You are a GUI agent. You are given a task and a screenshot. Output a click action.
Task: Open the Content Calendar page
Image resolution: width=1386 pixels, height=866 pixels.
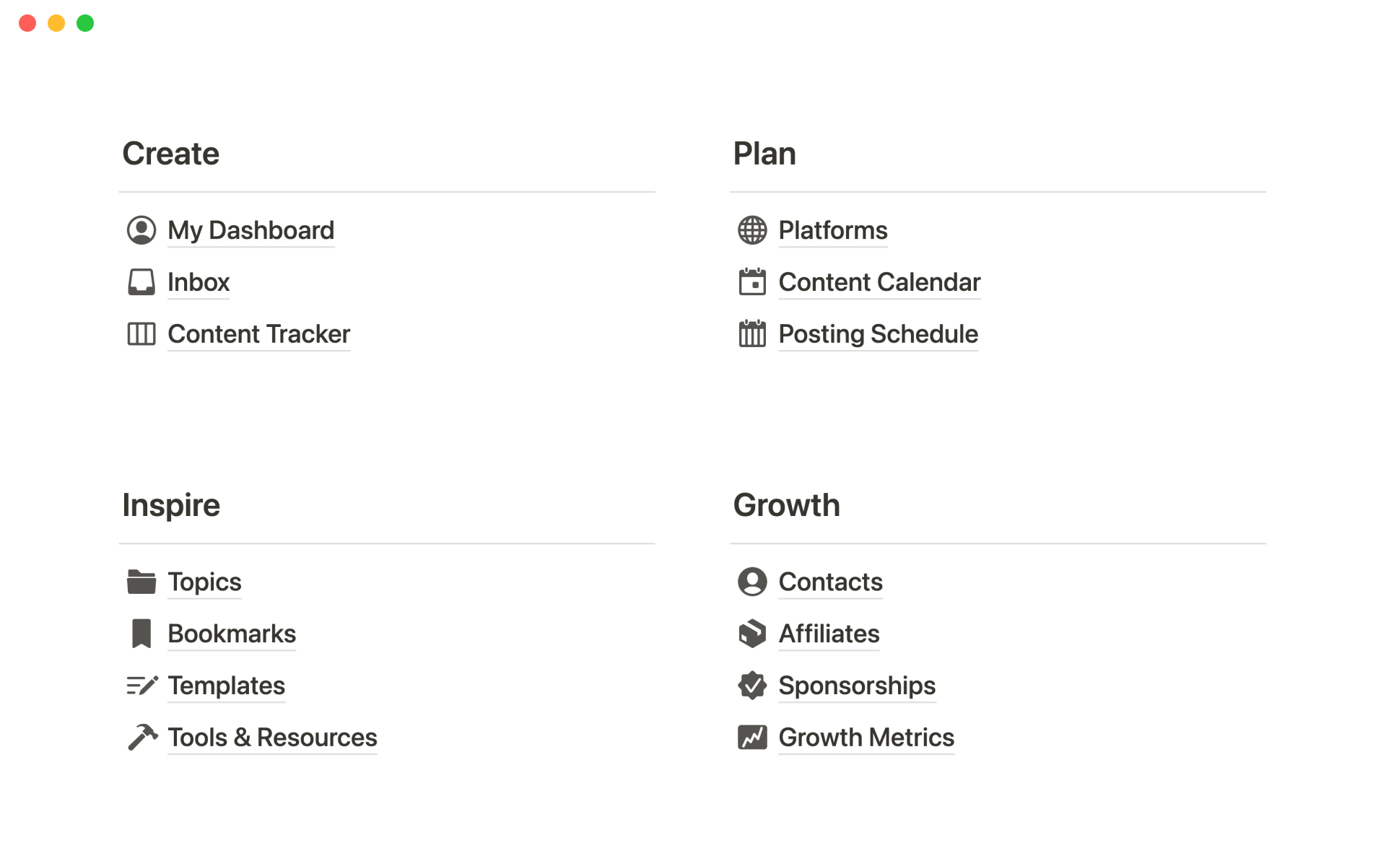[x=879, y=282]
